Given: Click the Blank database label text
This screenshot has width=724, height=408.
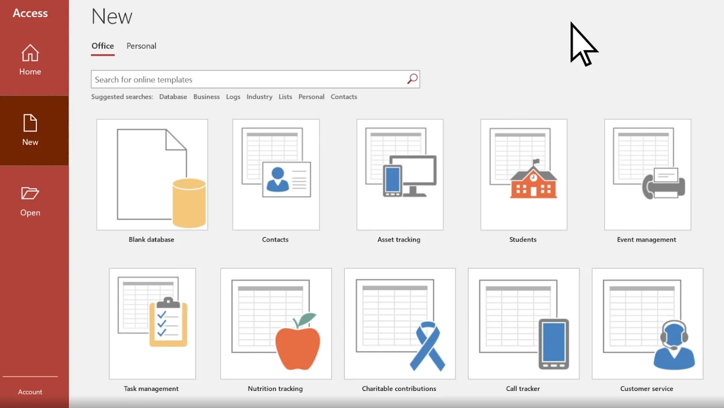Looking at the screenshot, I should [x=151, y=240].
